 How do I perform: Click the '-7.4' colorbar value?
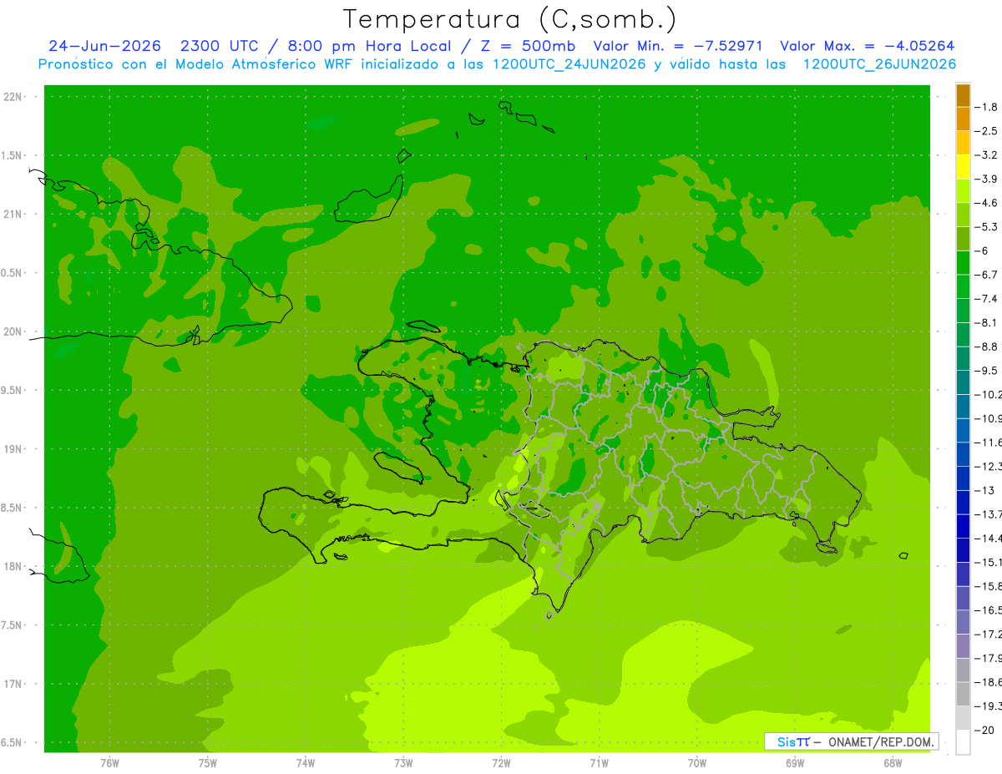tap(986, 299)
